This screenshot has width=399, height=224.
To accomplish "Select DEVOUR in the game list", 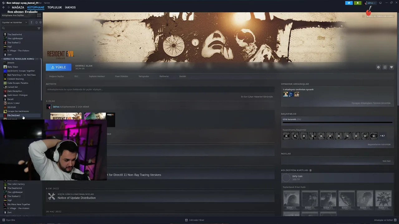I will 12,107.
